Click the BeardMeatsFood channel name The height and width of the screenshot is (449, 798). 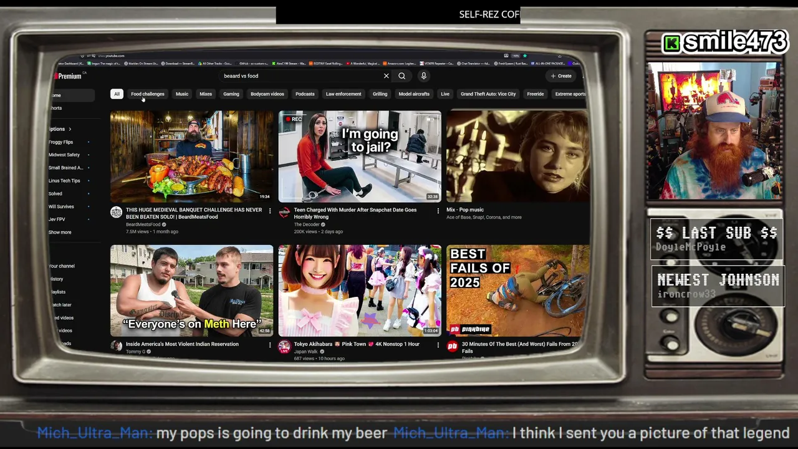[143, 224]
